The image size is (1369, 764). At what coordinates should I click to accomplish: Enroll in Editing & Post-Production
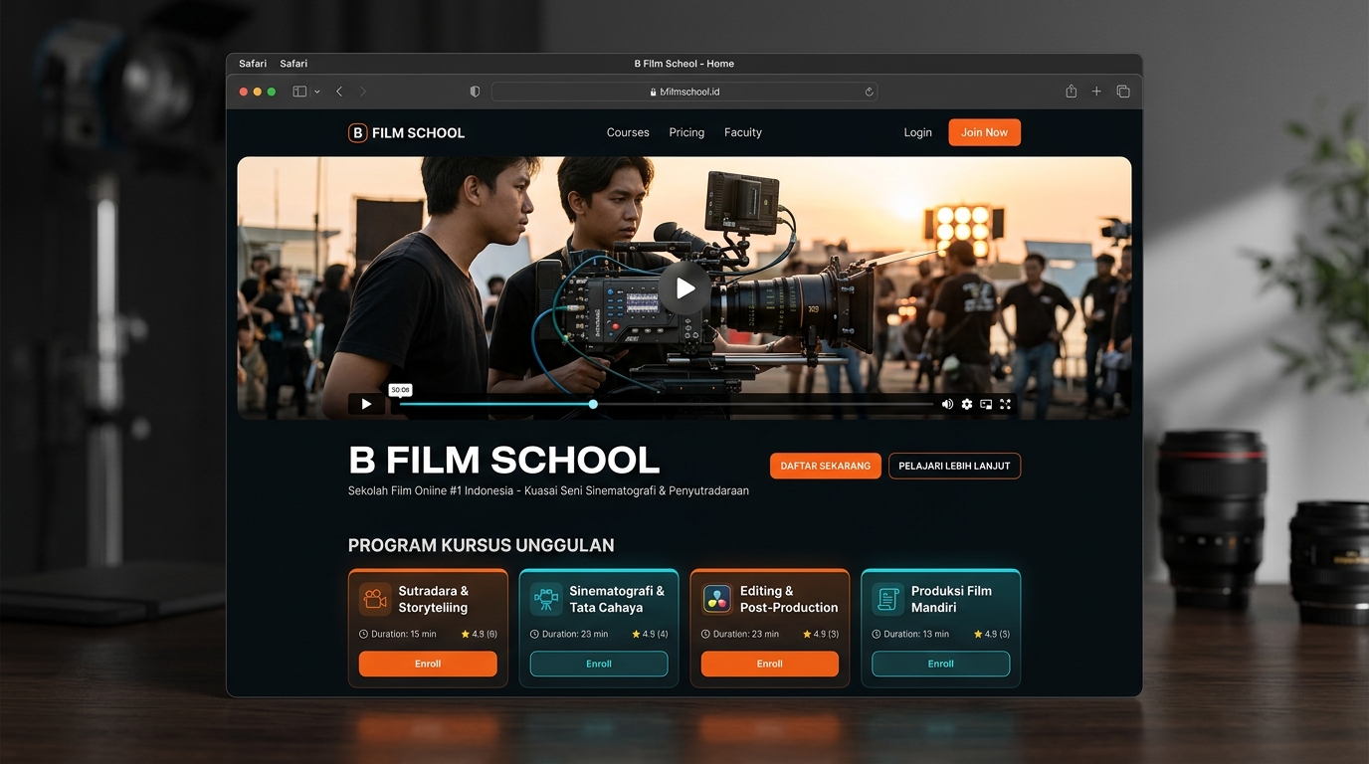770,664
